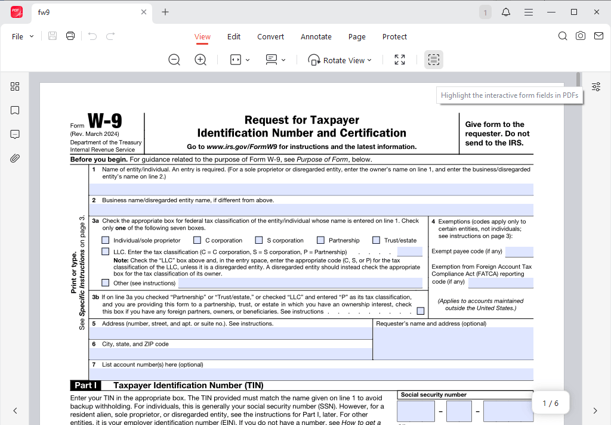Expand the page display mode arrow
This screenshot has width=611, height=425.
click(283, 60)
